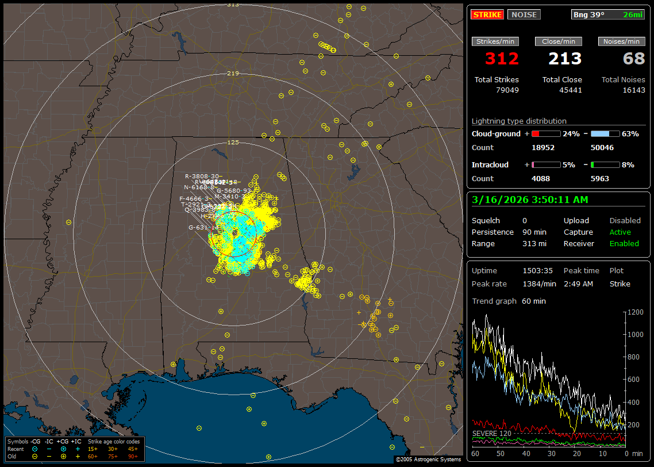Click the Old +IC yellow plus symbol
The height and width of the screenshot is (467, 654).
(x=77, y=456)
